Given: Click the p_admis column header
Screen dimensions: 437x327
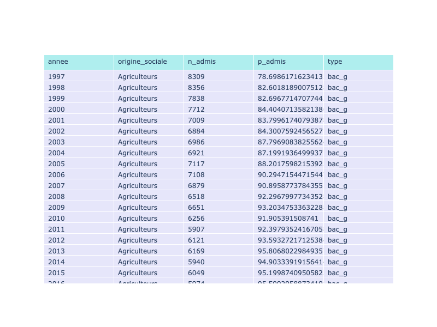Looking at the screenshot, I should click(x=271, y=62).
